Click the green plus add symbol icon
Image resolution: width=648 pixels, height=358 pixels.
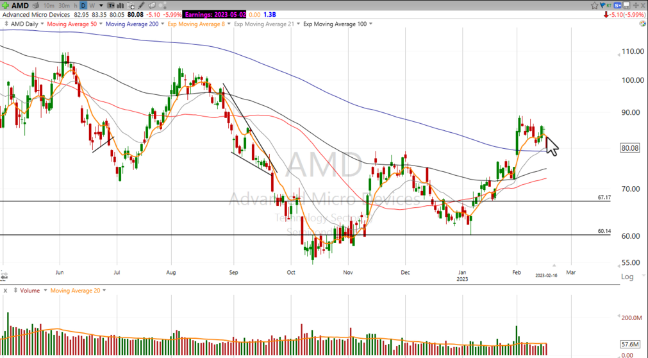click(x=5, y=5)
